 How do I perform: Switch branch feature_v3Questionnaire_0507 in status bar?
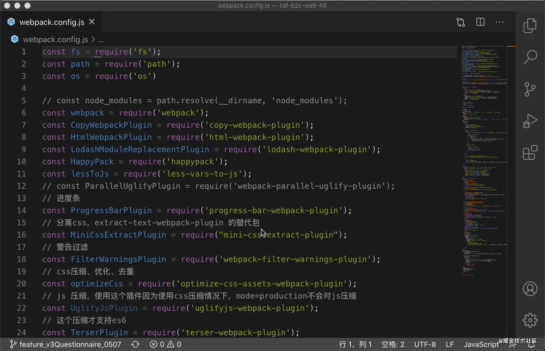tap(65, 344)
